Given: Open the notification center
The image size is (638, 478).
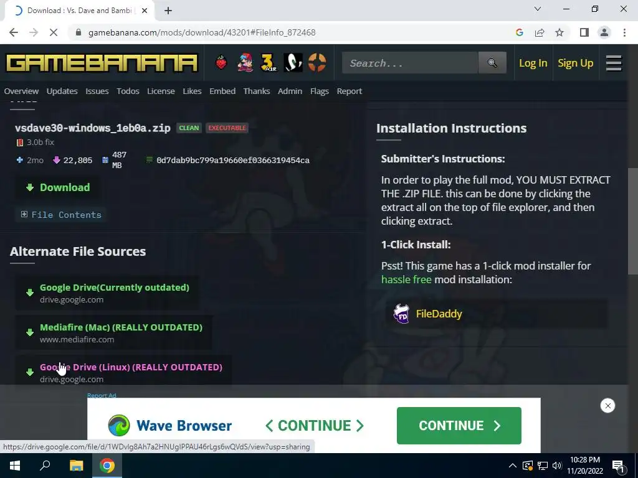Looking at the screenshot, I should 617,466.
